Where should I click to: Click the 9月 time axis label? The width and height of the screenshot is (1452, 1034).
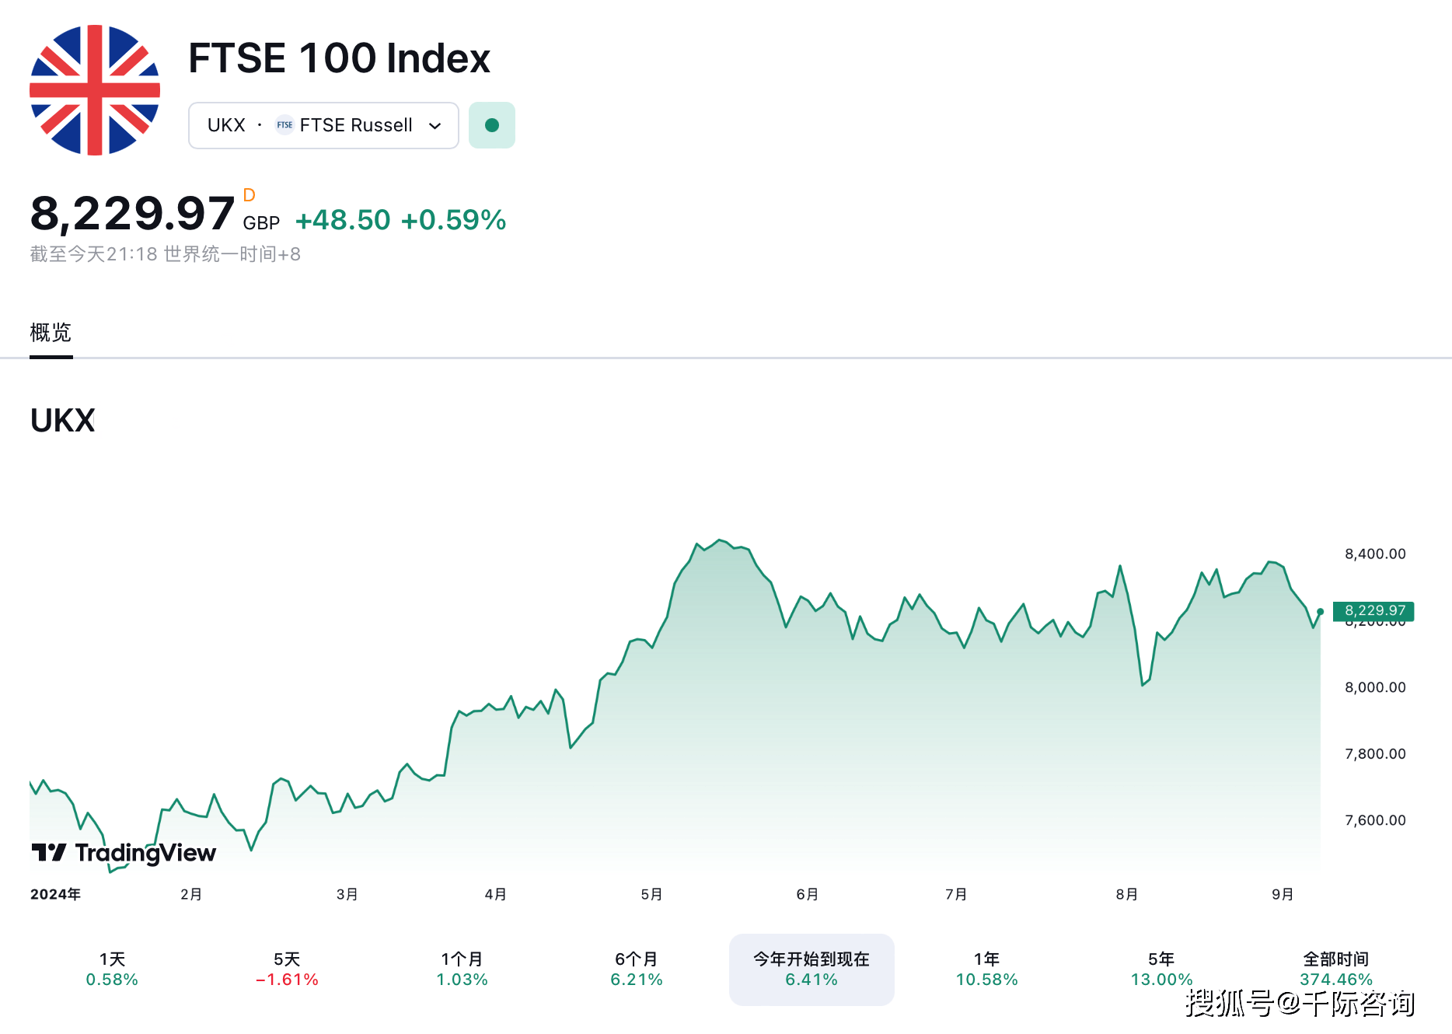[x=1283, y=895]
